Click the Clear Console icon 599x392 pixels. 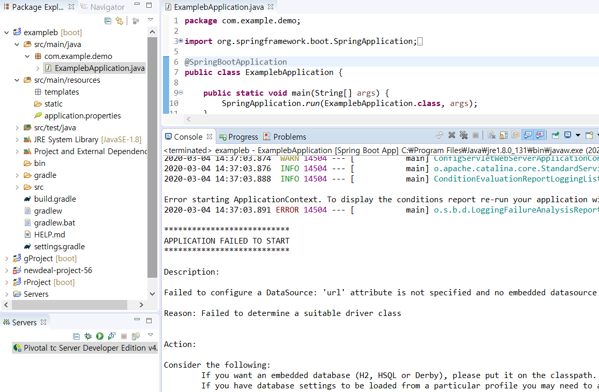tap(491, 135)
